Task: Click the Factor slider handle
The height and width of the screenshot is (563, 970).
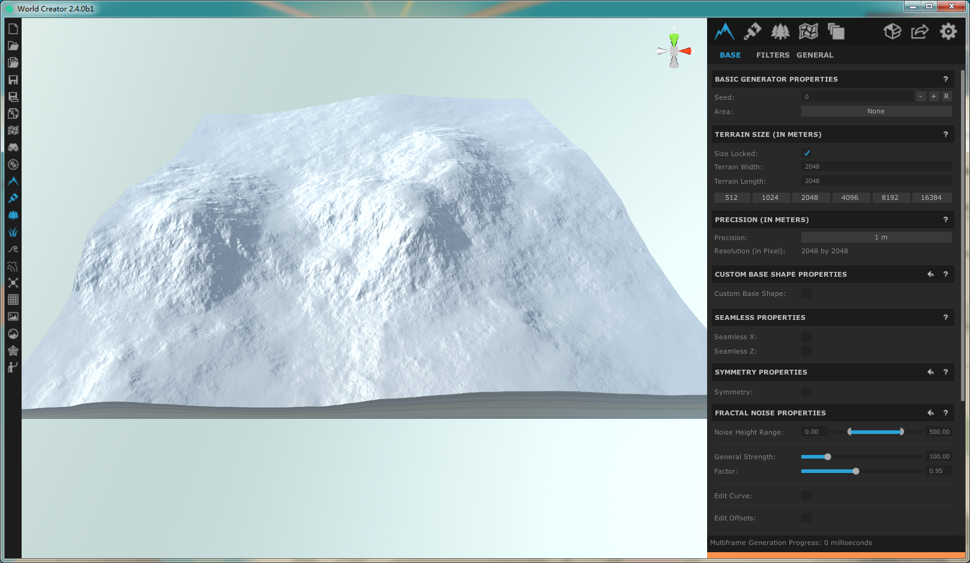Action: click(x=856, y=471)
